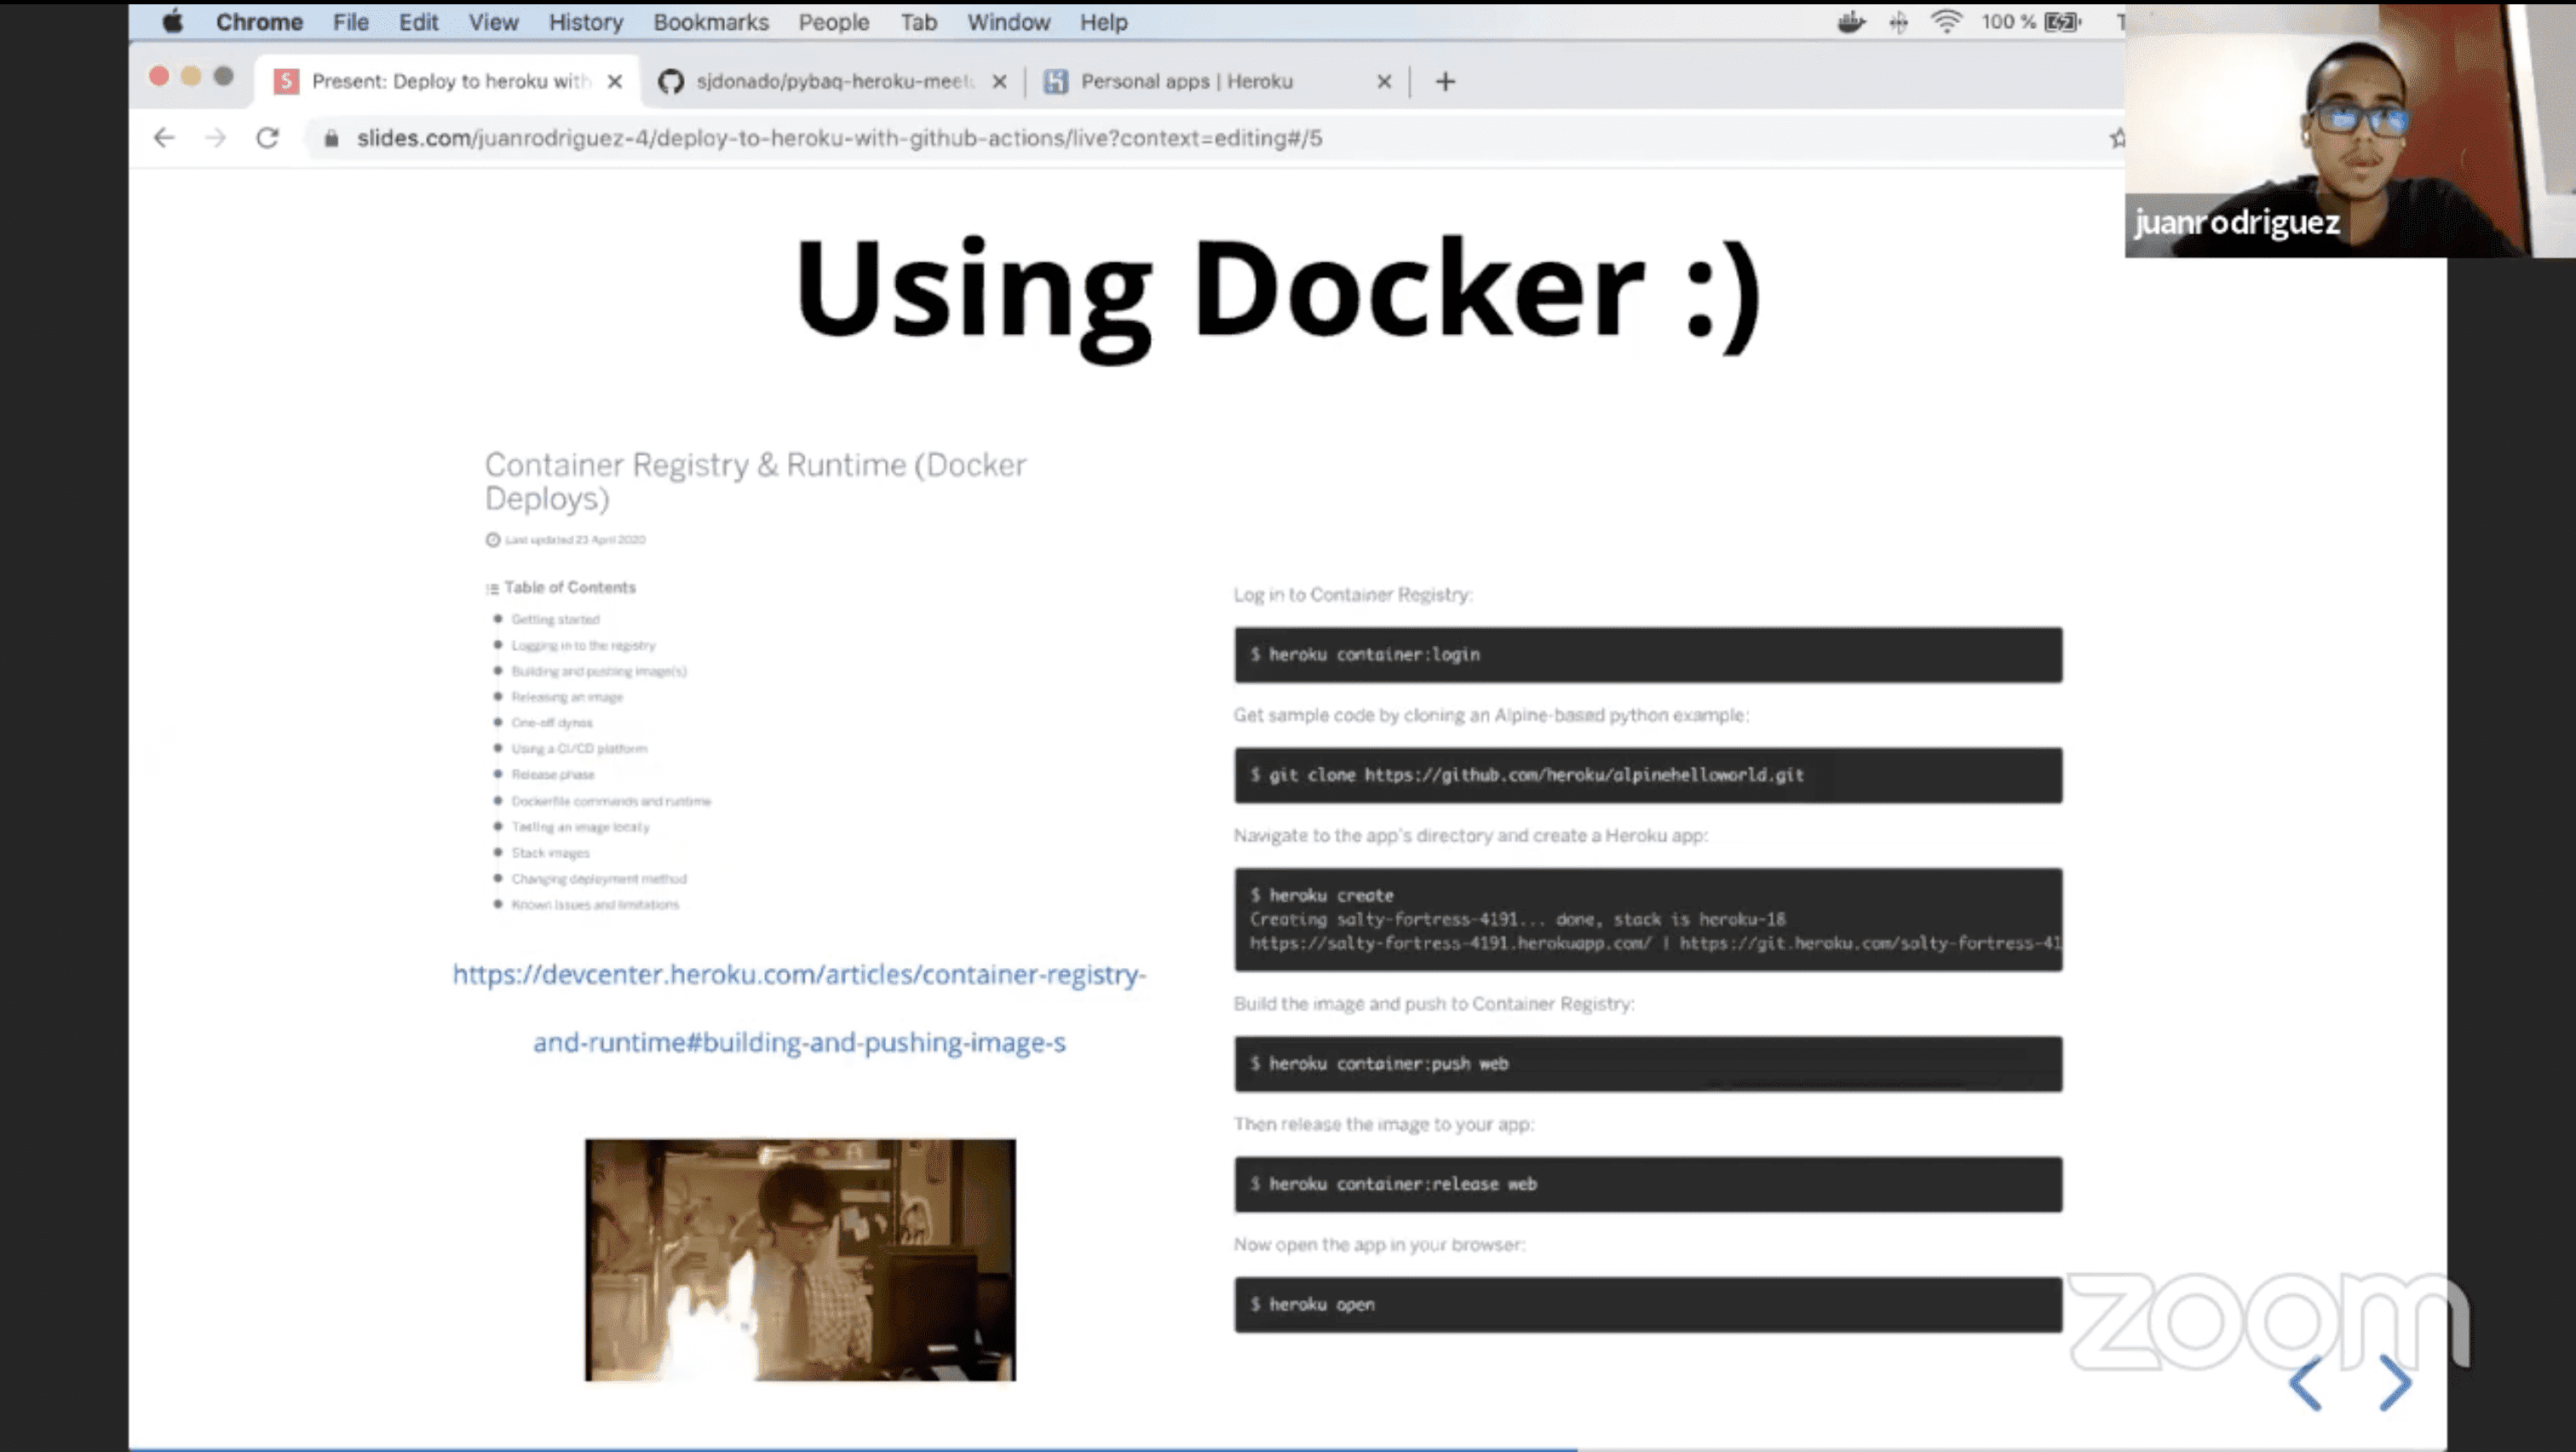
Task: Click 'Using a CI/CD platform' entry
Action: 579,748
